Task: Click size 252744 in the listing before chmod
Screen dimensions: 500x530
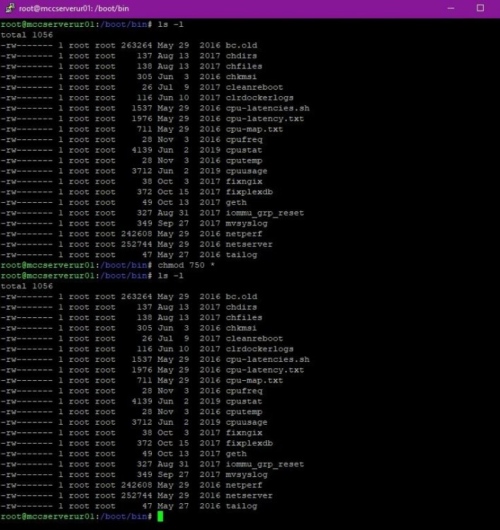Action: [x=136, y=245]
